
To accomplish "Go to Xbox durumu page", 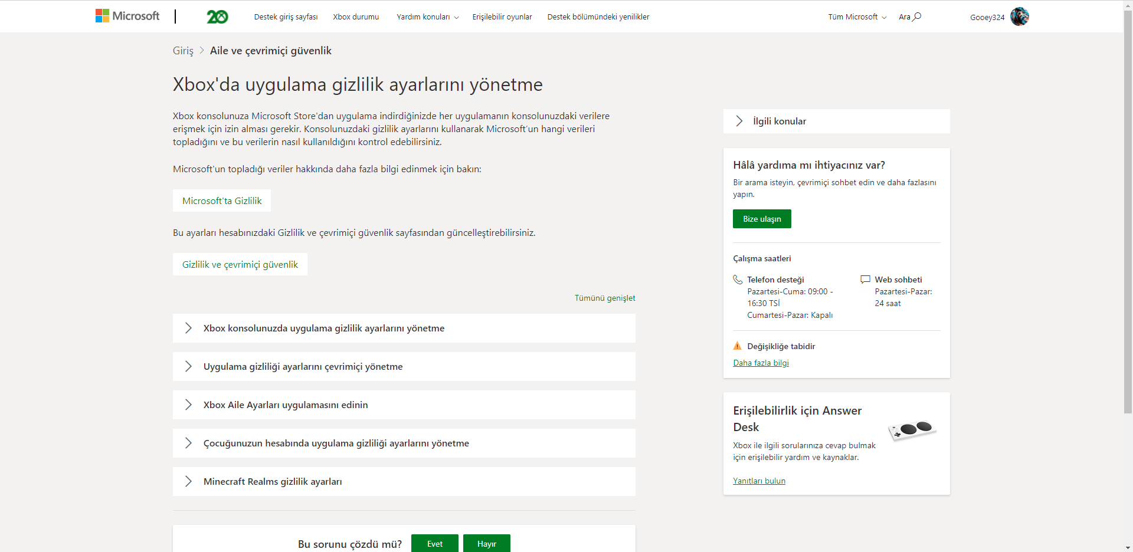I will [x=356, y=17].
